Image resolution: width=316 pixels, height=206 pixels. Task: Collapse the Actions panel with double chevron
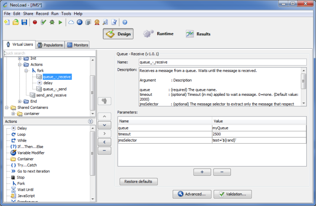91,121
